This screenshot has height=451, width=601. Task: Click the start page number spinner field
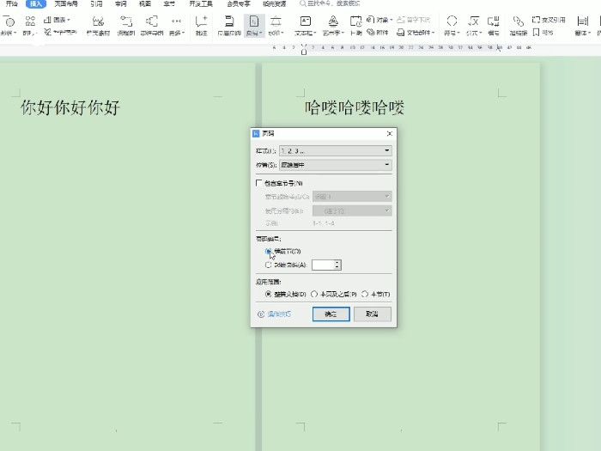326,265
